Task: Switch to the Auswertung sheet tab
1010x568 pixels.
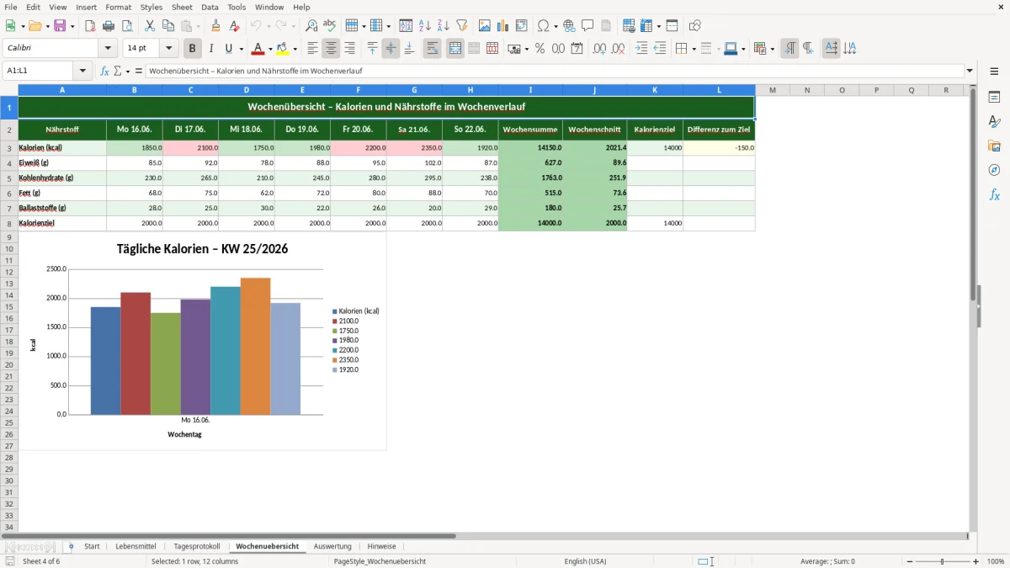Action: coord(332,547)
